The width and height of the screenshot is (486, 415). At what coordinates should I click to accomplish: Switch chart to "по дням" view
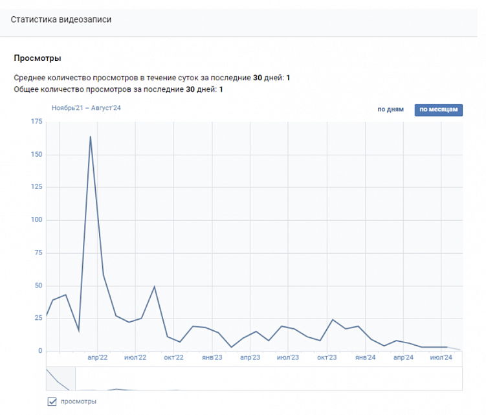point(390,109)
